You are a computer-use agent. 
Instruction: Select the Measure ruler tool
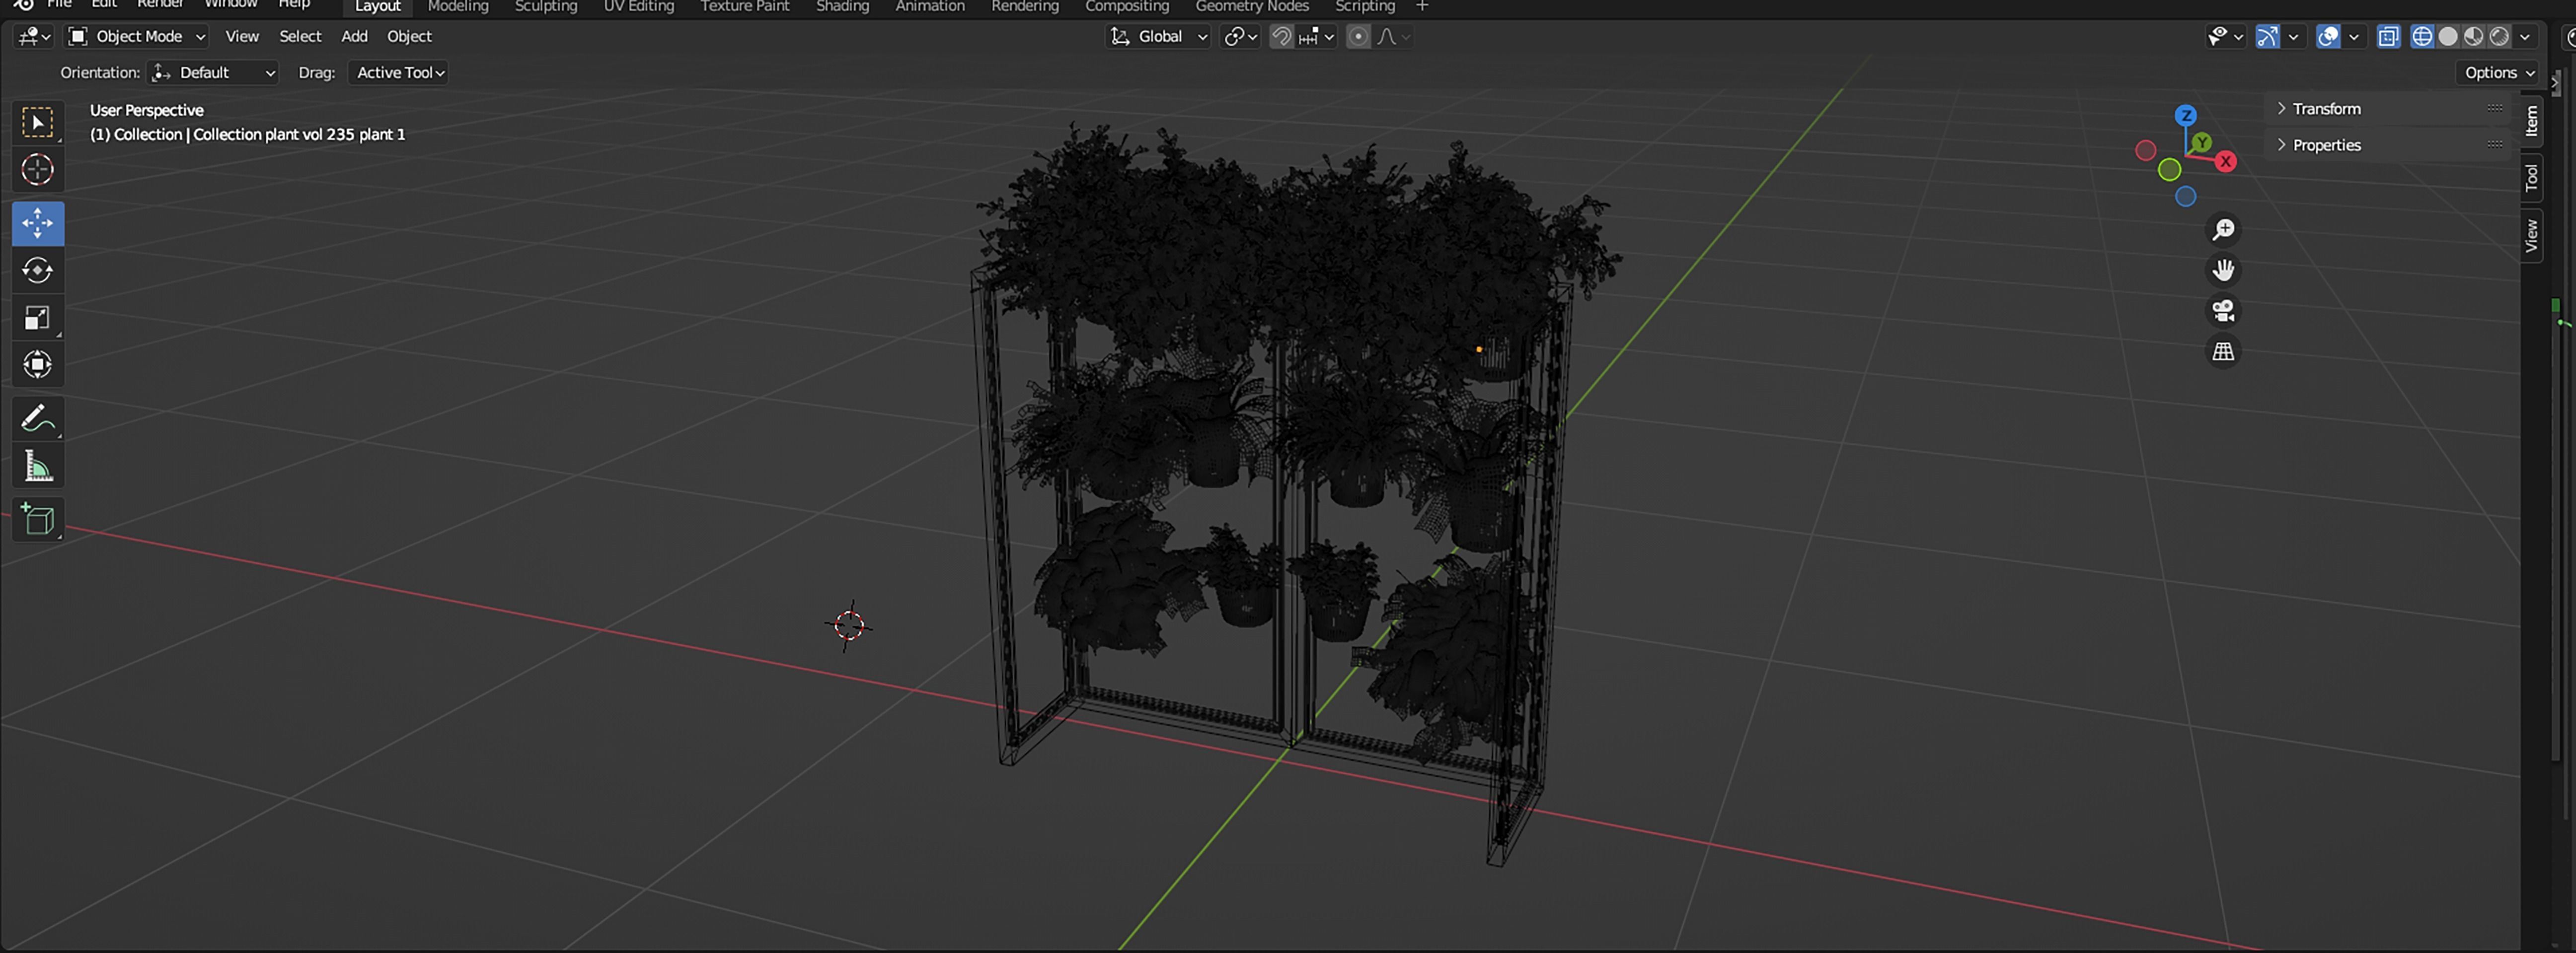tap(38, 466)
